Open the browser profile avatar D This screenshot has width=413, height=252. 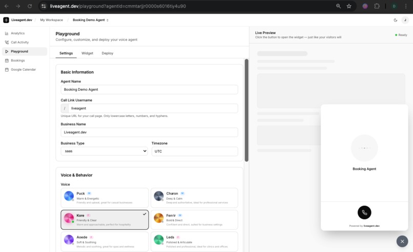pyautogui.click(x=394, y=6)
